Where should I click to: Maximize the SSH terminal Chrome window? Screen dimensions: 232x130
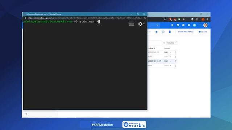click(138, 14)
